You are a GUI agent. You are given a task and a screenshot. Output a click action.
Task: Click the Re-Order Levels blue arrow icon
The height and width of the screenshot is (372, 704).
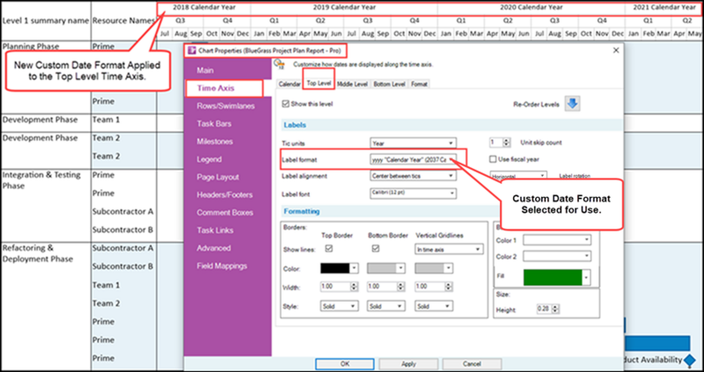pos(573,104)
